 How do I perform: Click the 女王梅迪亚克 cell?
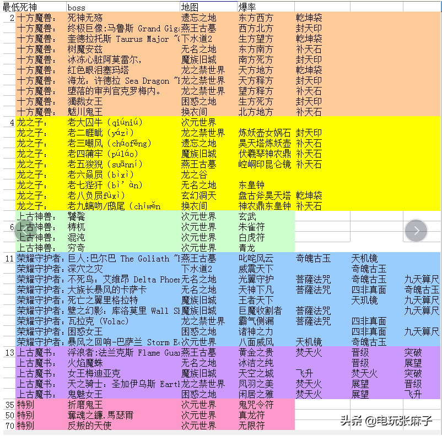coord(94,373)
